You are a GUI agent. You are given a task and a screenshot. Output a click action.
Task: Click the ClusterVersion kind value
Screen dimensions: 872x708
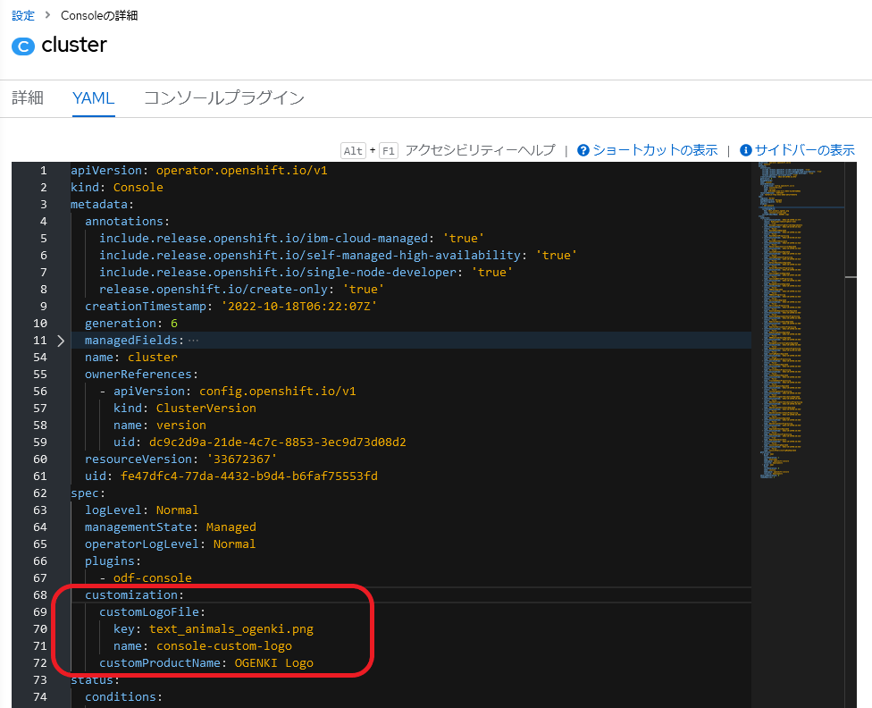coord(205,408)
